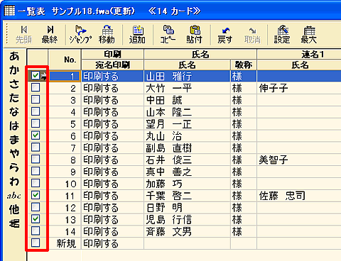Select the か index tab

tap(14, 70)
